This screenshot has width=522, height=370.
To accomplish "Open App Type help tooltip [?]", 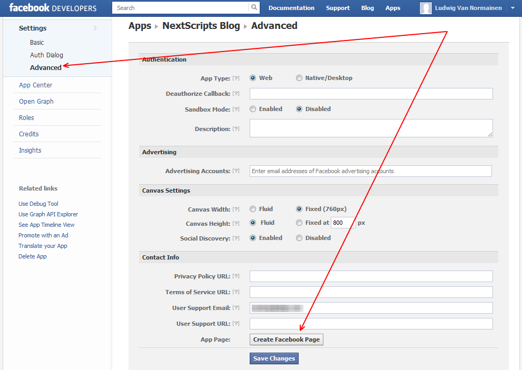I will pyautogui.click(x=236, y=78).
